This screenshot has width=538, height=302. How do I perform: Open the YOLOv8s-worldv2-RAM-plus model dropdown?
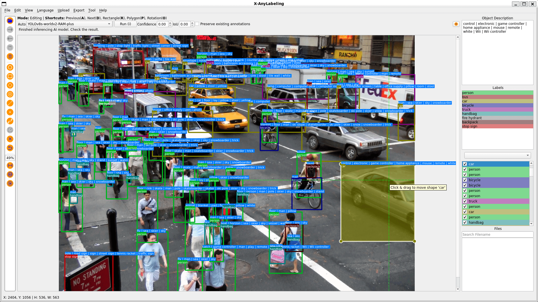[69, 24]
